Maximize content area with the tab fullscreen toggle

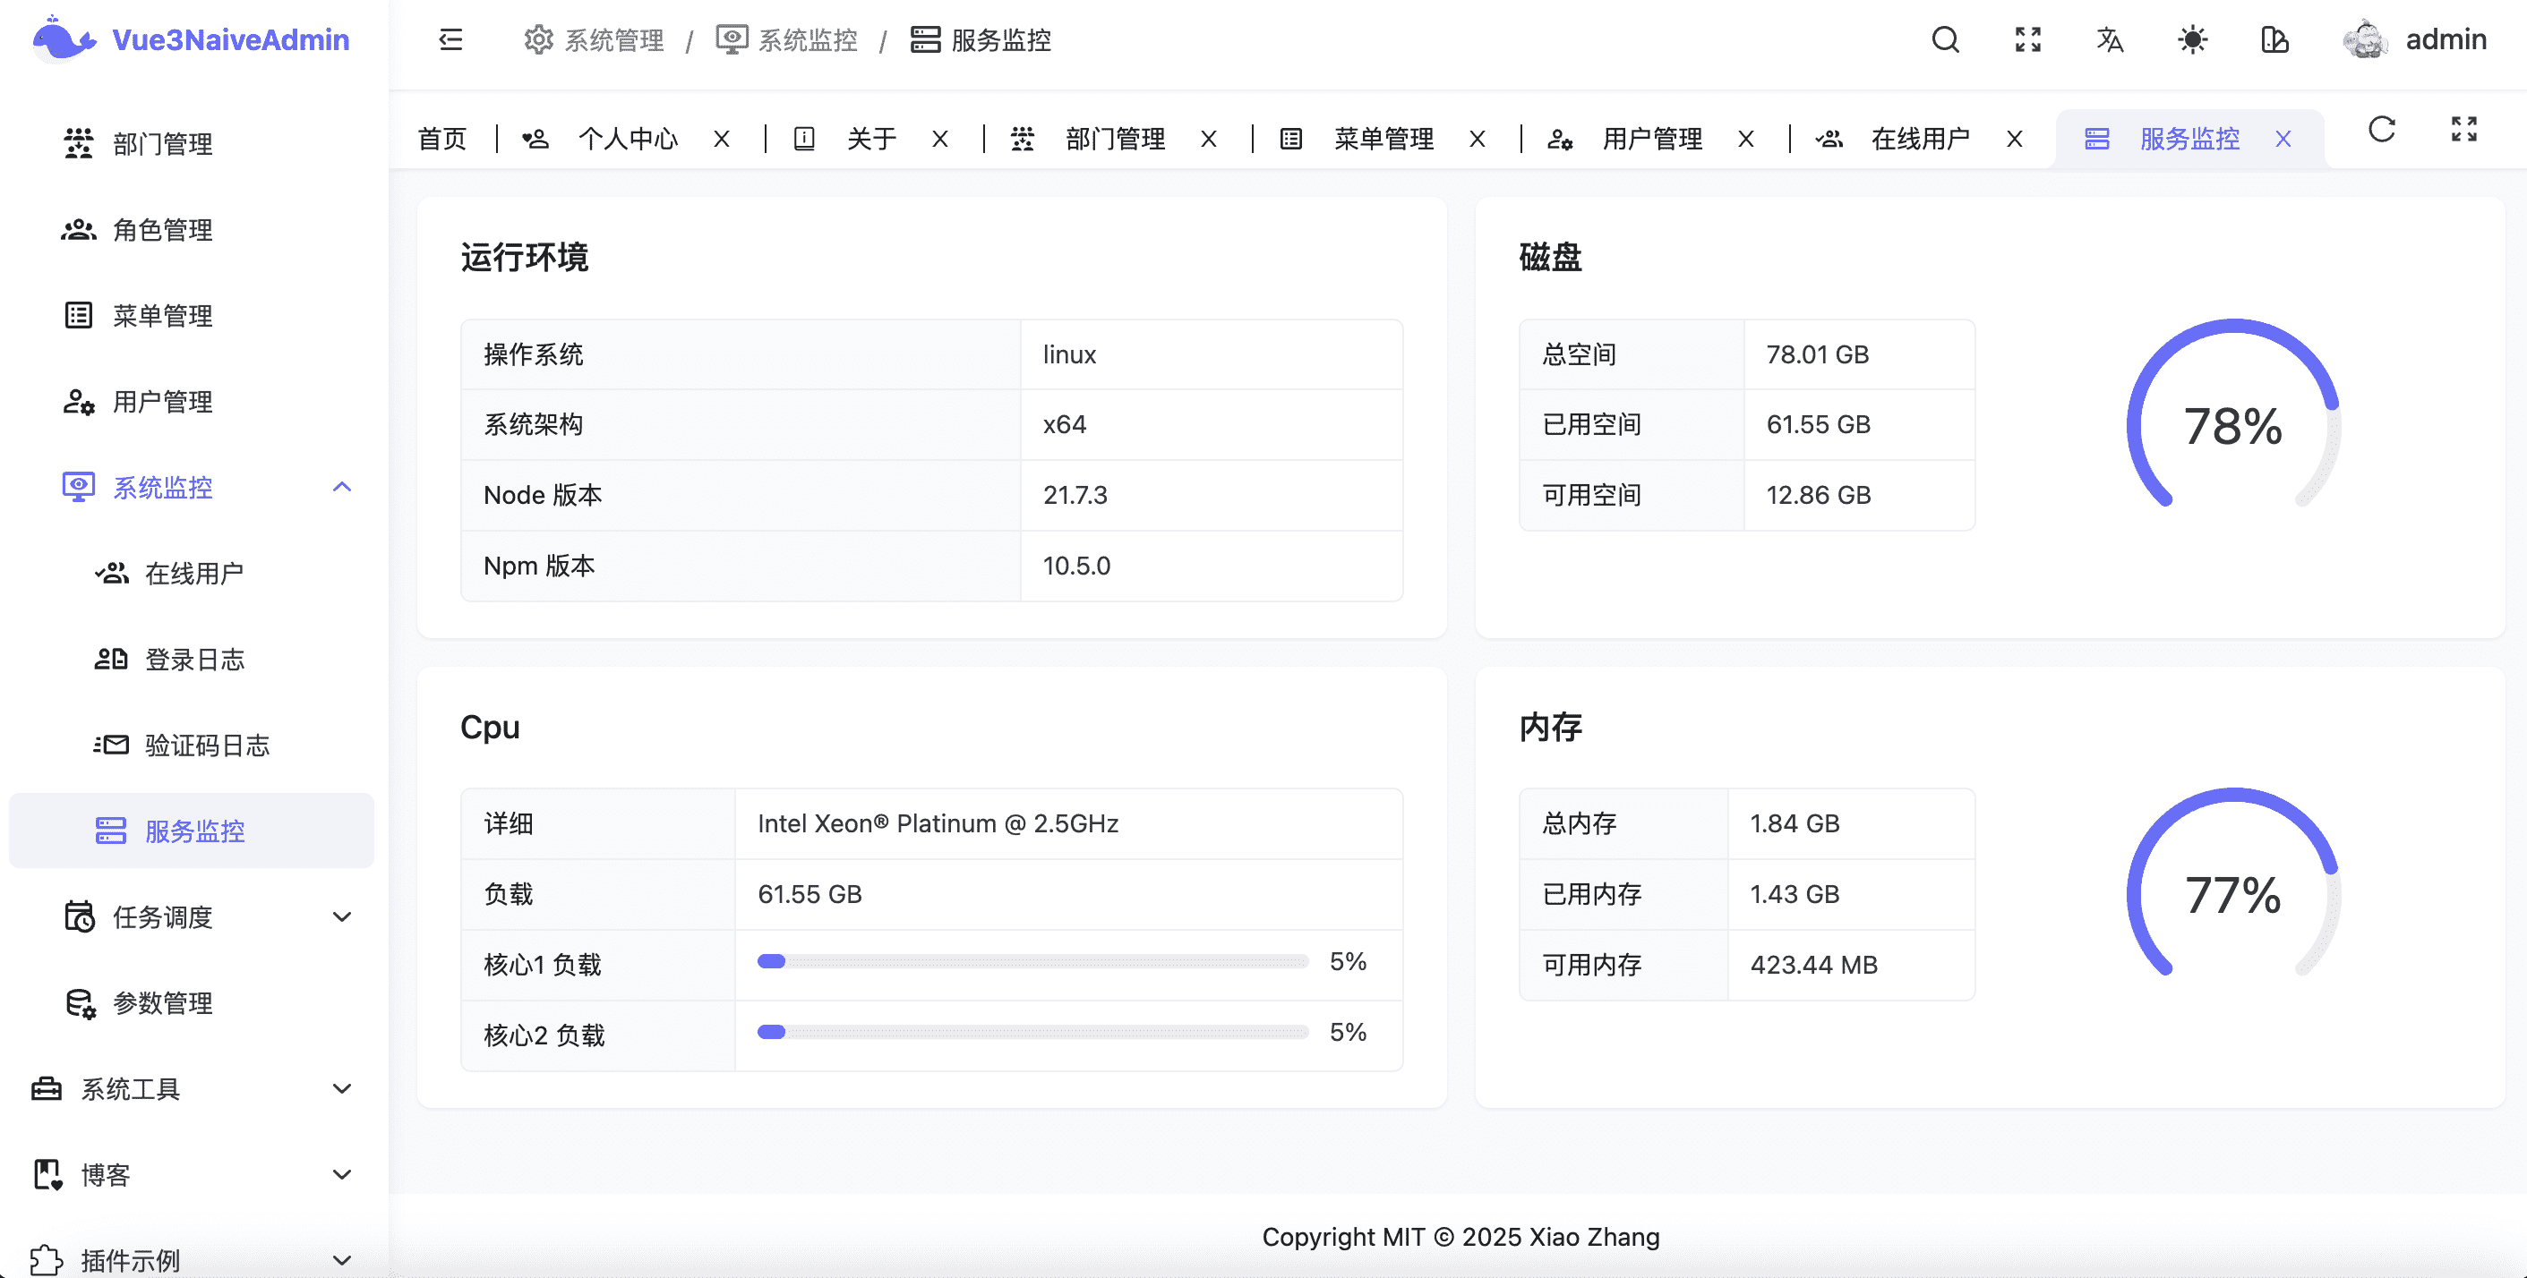2464,130
